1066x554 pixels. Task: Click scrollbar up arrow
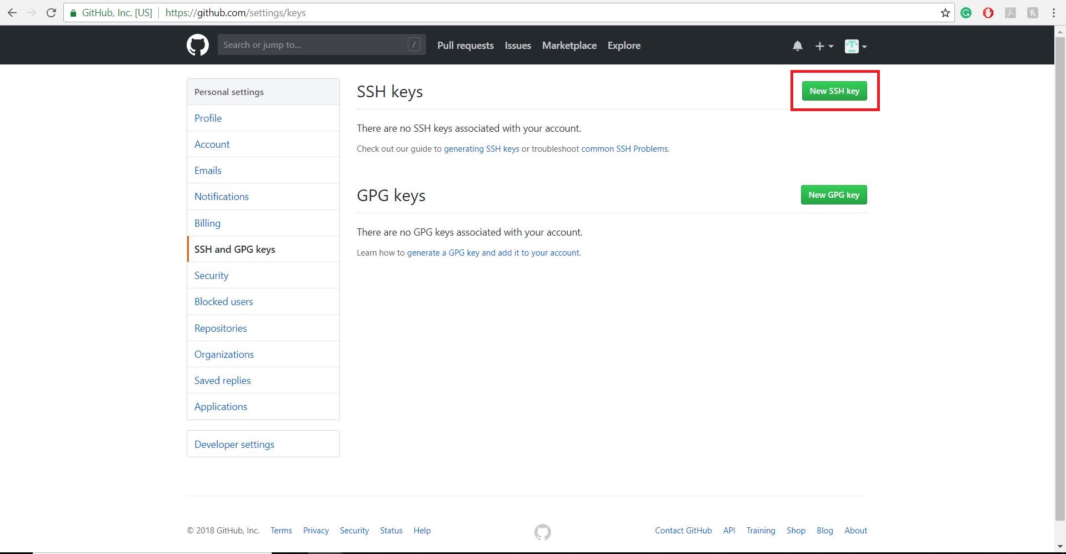coord(1060,31)
